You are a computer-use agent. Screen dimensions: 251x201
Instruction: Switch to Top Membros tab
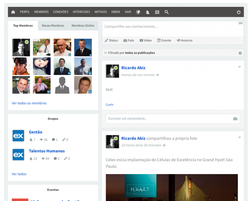click(x=23, y=26)
